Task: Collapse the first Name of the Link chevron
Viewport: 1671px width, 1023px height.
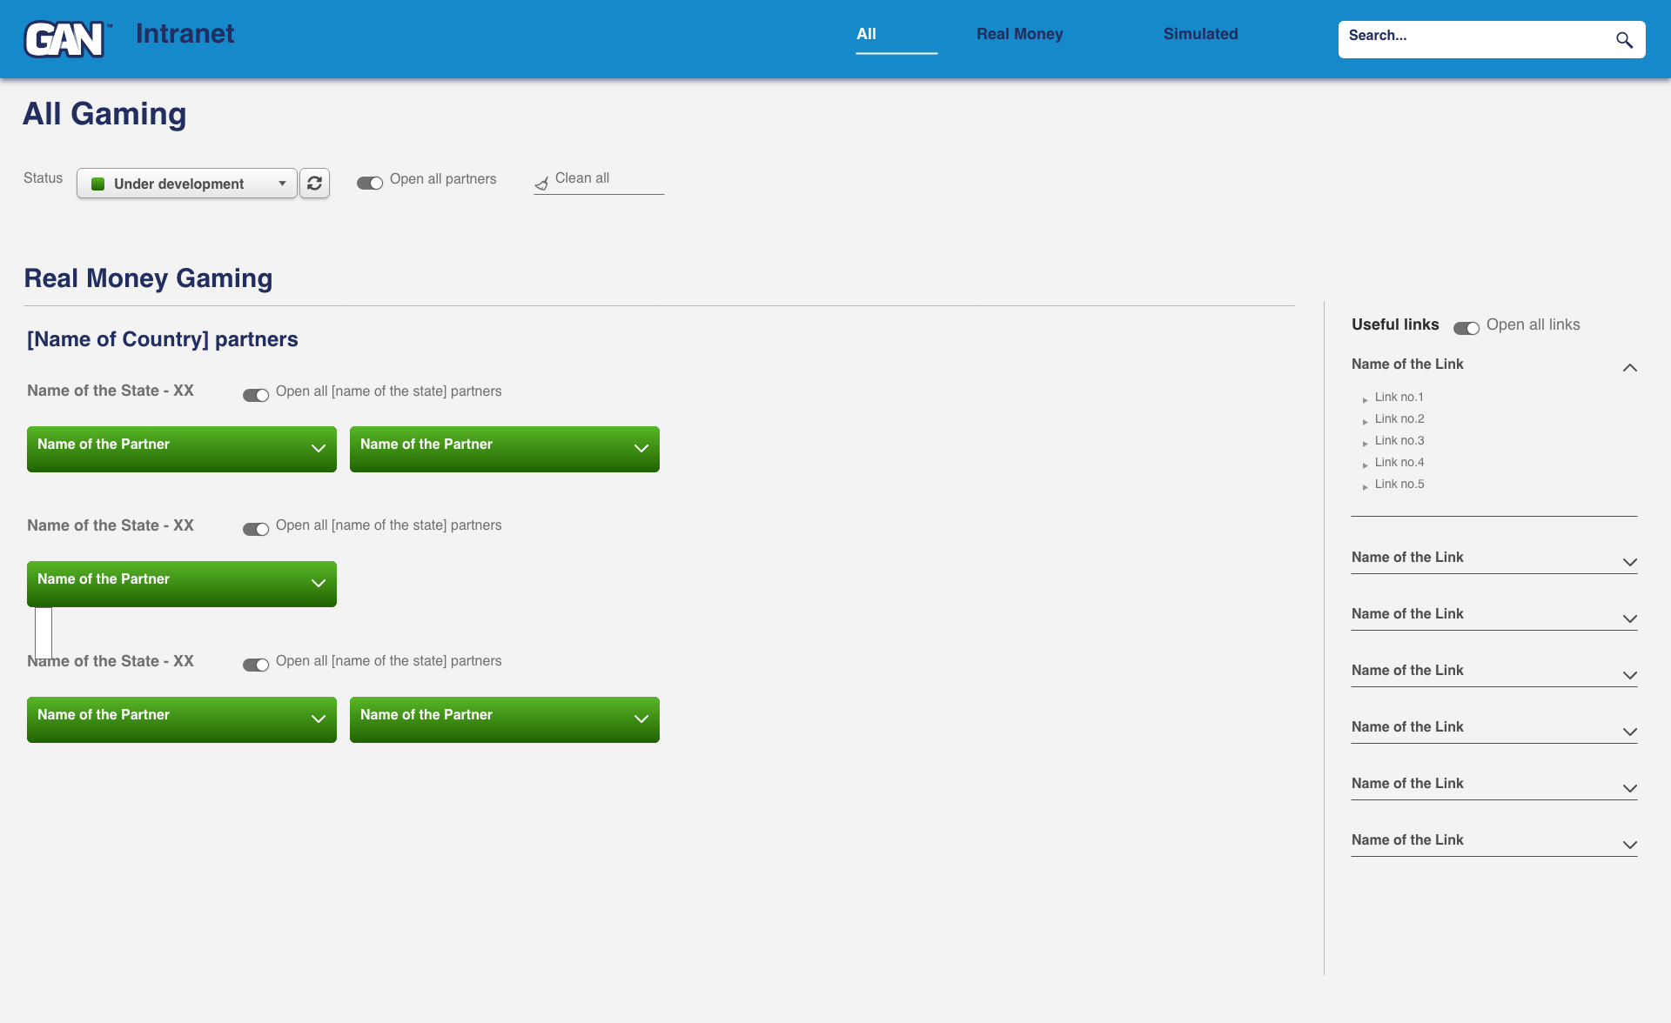Action: [1629, 368]
